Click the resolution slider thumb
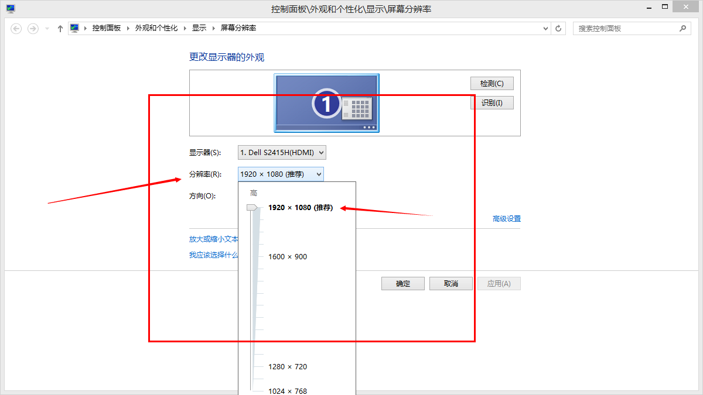The width and height of the screenshot is (703, 395). coord(252,207)
